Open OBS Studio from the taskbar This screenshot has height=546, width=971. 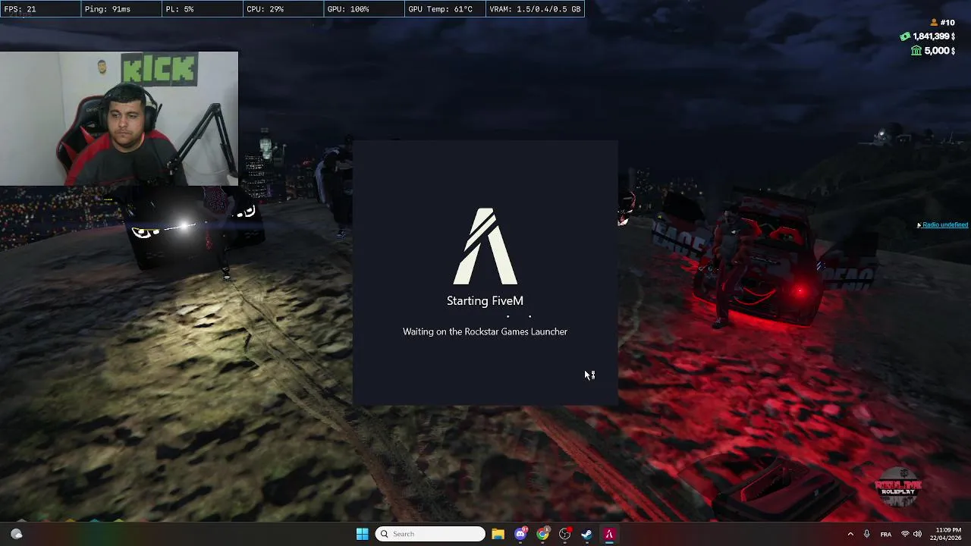pos(564,534)
